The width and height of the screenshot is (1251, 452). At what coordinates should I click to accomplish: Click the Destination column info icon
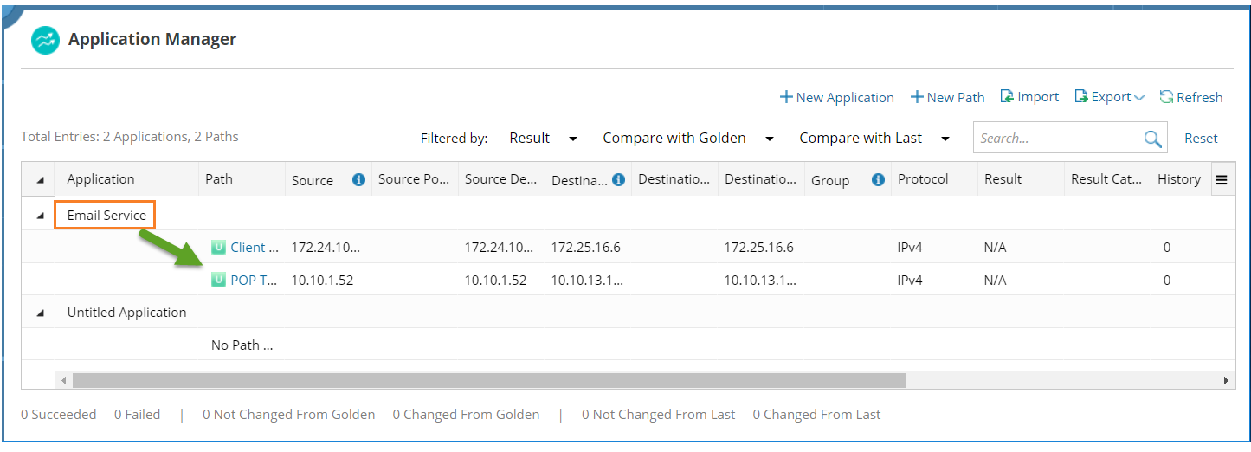pyautogui.click(x=618, y=180)
